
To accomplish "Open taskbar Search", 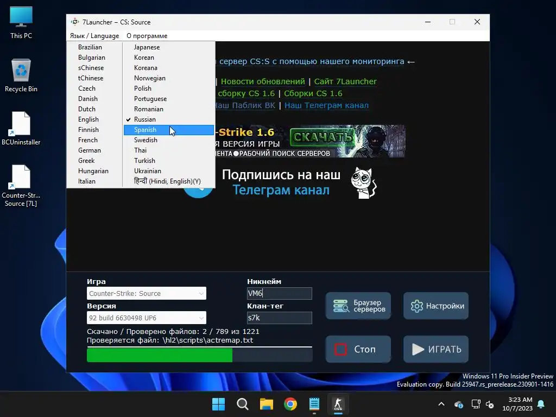I will coord(243,404).
